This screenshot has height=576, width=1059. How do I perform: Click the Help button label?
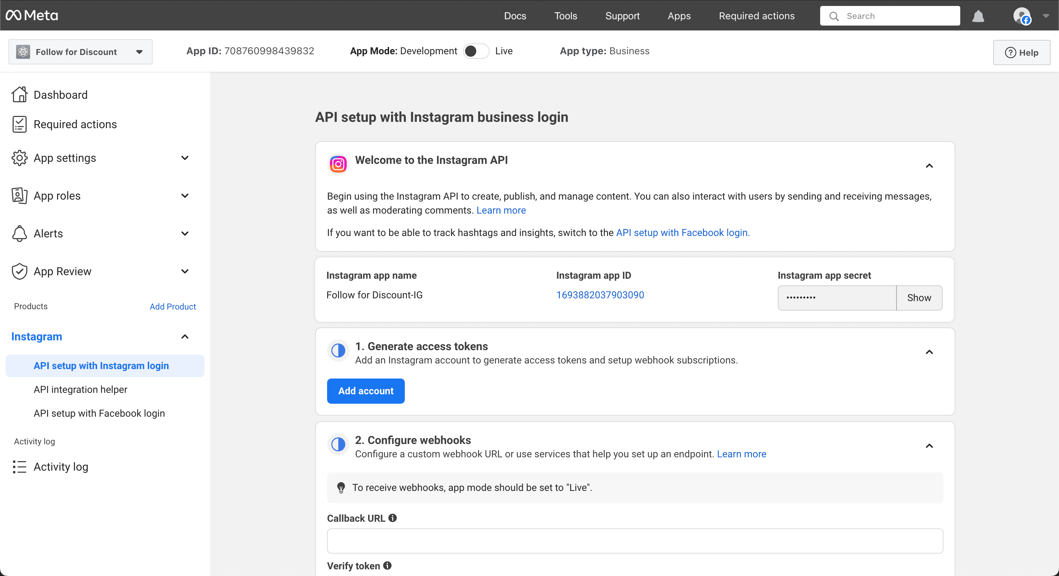pos(1029,53)
